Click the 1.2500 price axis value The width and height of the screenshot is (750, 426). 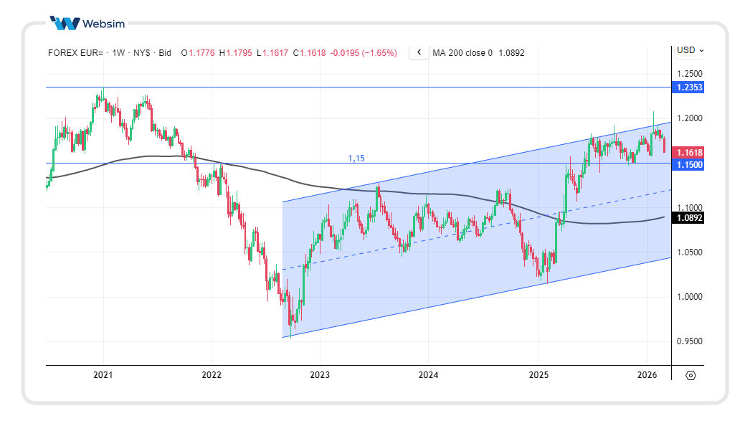click(689, 74)
